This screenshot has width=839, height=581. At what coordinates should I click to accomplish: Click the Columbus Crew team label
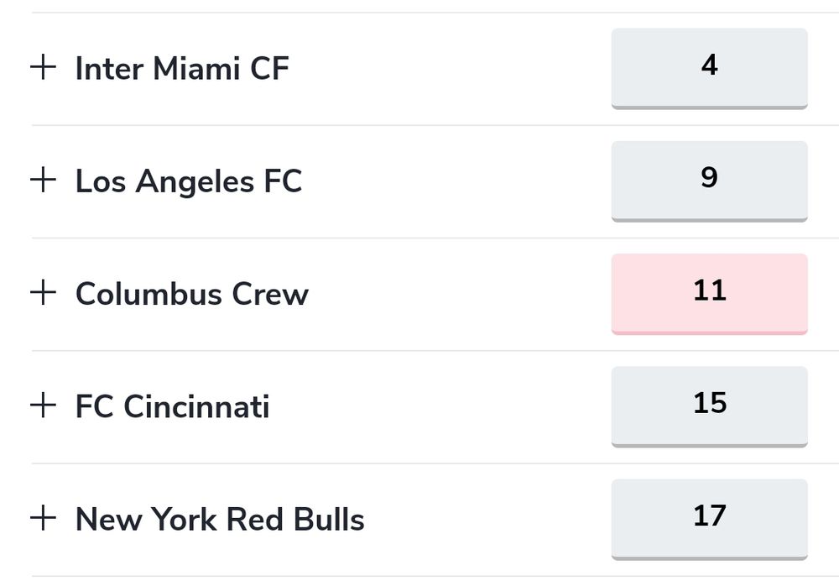point(192,294)
